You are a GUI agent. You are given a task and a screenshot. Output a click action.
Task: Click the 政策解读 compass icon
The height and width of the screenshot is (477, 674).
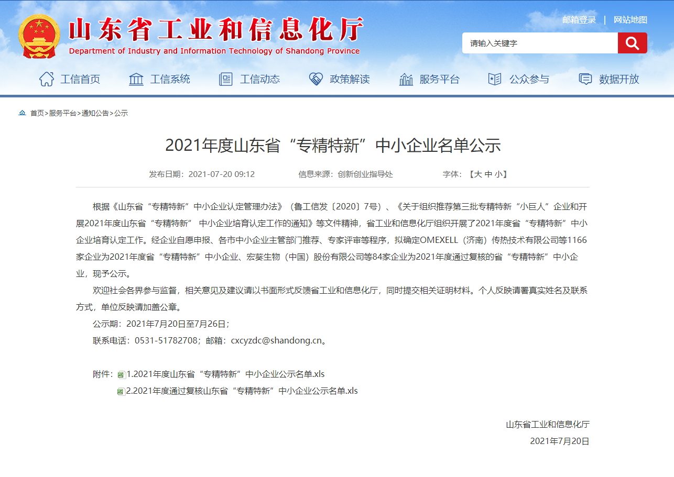(315, 79)
